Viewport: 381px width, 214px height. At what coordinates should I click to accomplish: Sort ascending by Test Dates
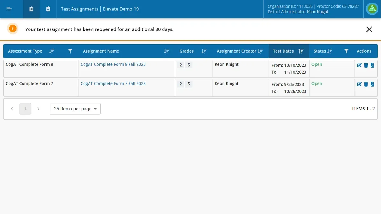301,51
